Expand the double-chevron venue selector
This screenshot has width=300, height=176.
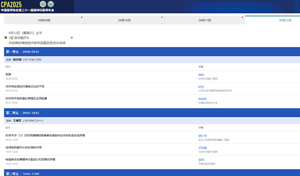click(72, 38)
